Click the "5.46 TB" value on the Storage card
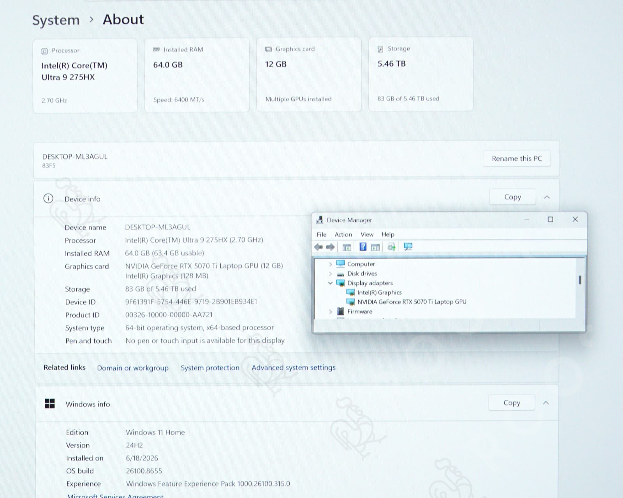Screen dimensions: 623x498 tap(392, 64)
